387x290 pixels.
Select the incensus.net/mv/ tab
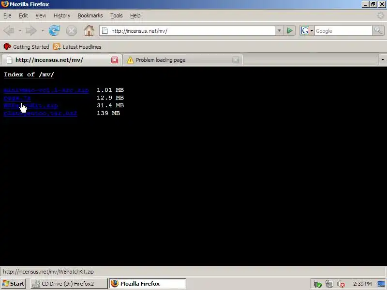click(x=61, y=60)
